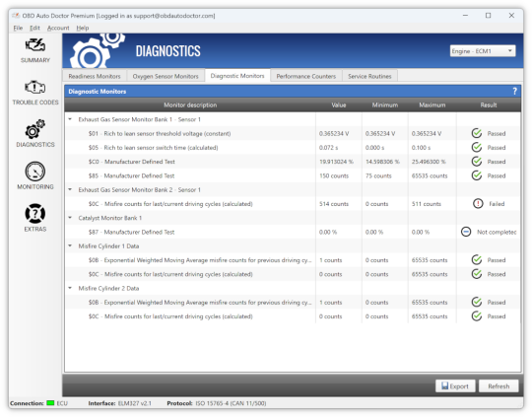Screen dimensions: 532x417
Task: Collapse Catalyst Monitor Bank 1 group
Action: (70, 218)
